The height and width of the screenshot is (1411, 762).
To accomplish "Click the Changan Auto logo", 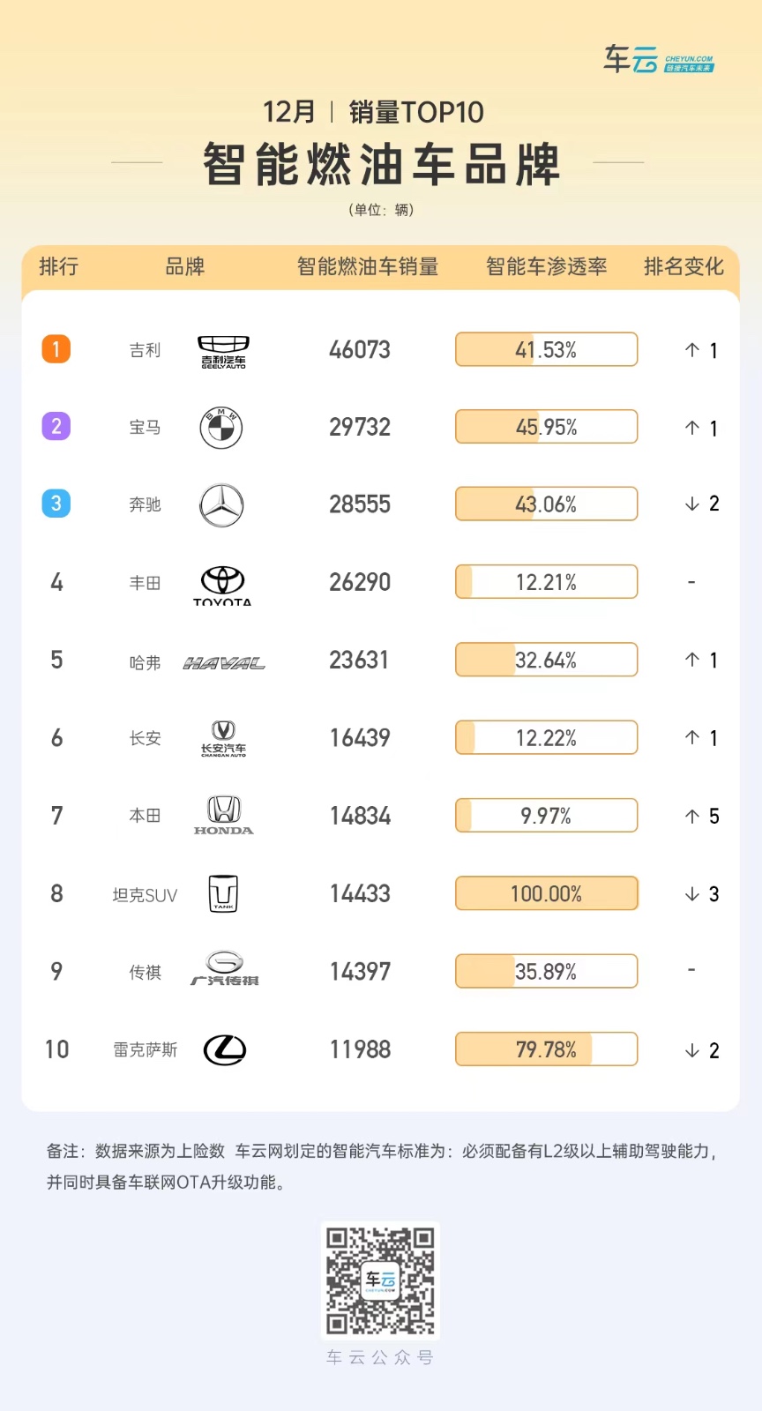I will click(223, 739).
